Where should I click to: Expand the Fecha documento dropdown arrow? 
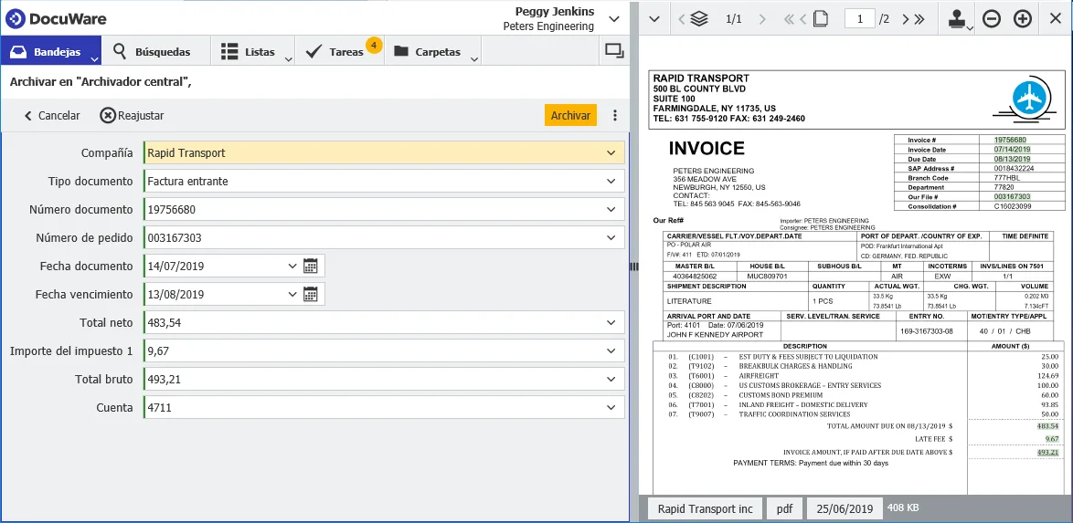pos(292,266)
